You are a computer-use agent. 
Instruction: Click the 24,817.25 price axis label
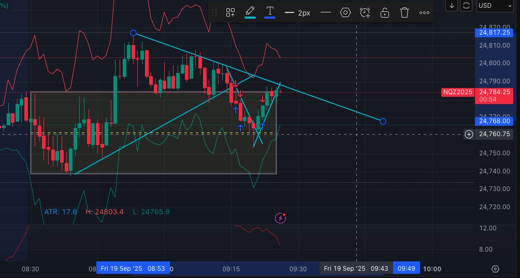[x=495, y=33]
